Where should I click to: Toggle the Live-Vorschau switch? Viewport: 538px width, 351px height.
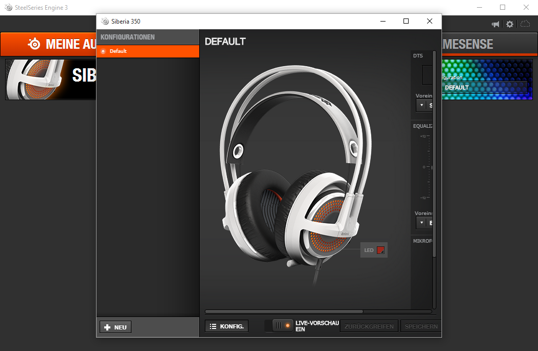click(283, 326)
